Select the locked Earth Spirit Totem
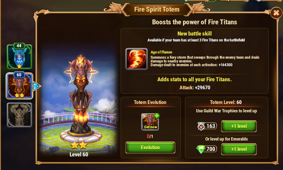283x170 pixels. tap(19, 115)
